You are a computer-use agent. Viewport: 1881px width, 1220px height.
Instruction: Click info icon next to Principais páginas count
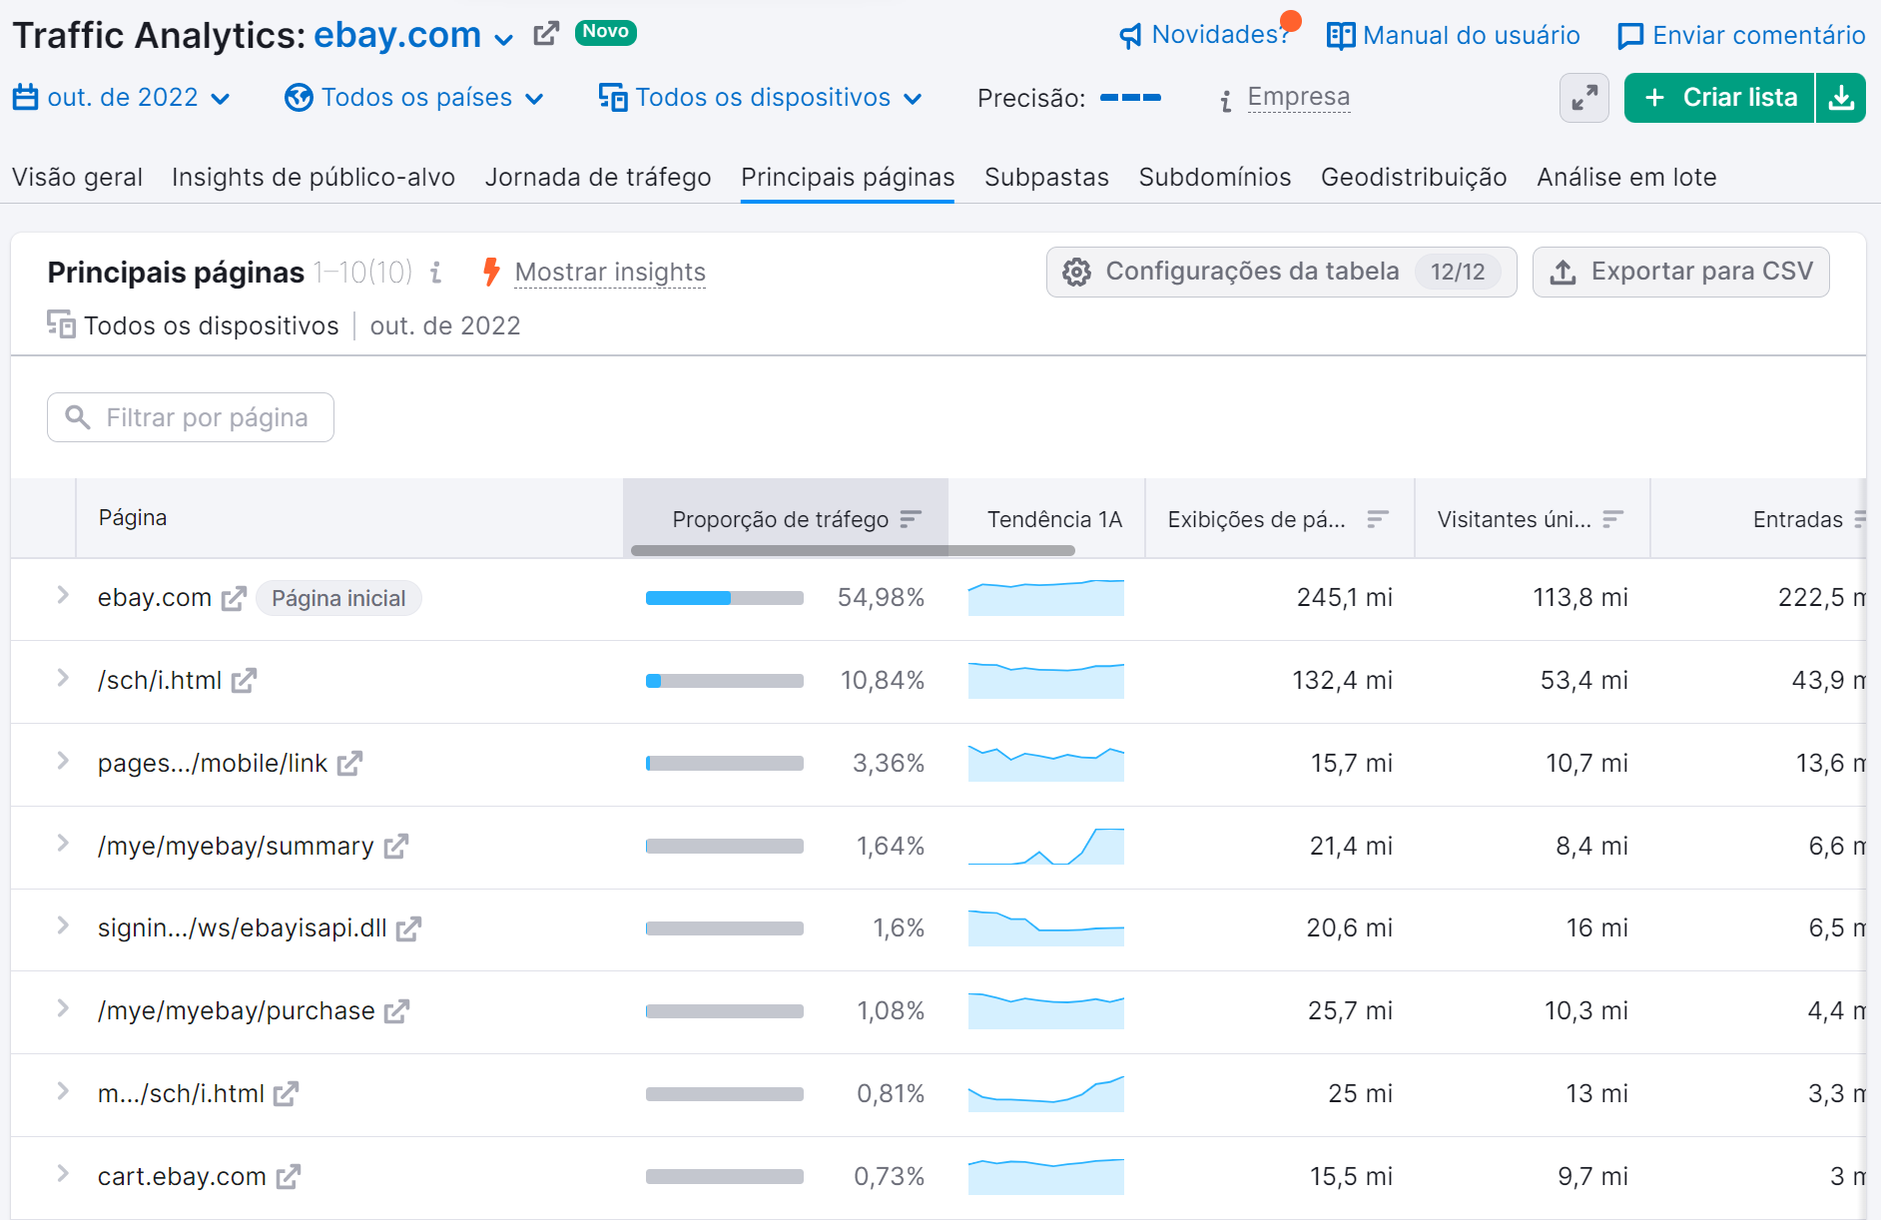click(x=435, y=273)
